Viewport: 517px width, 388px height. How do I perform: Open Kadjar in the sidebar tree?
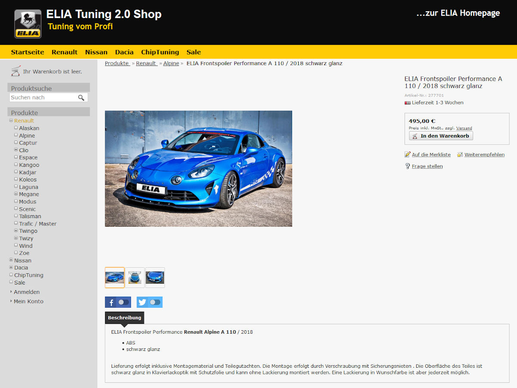28,172
